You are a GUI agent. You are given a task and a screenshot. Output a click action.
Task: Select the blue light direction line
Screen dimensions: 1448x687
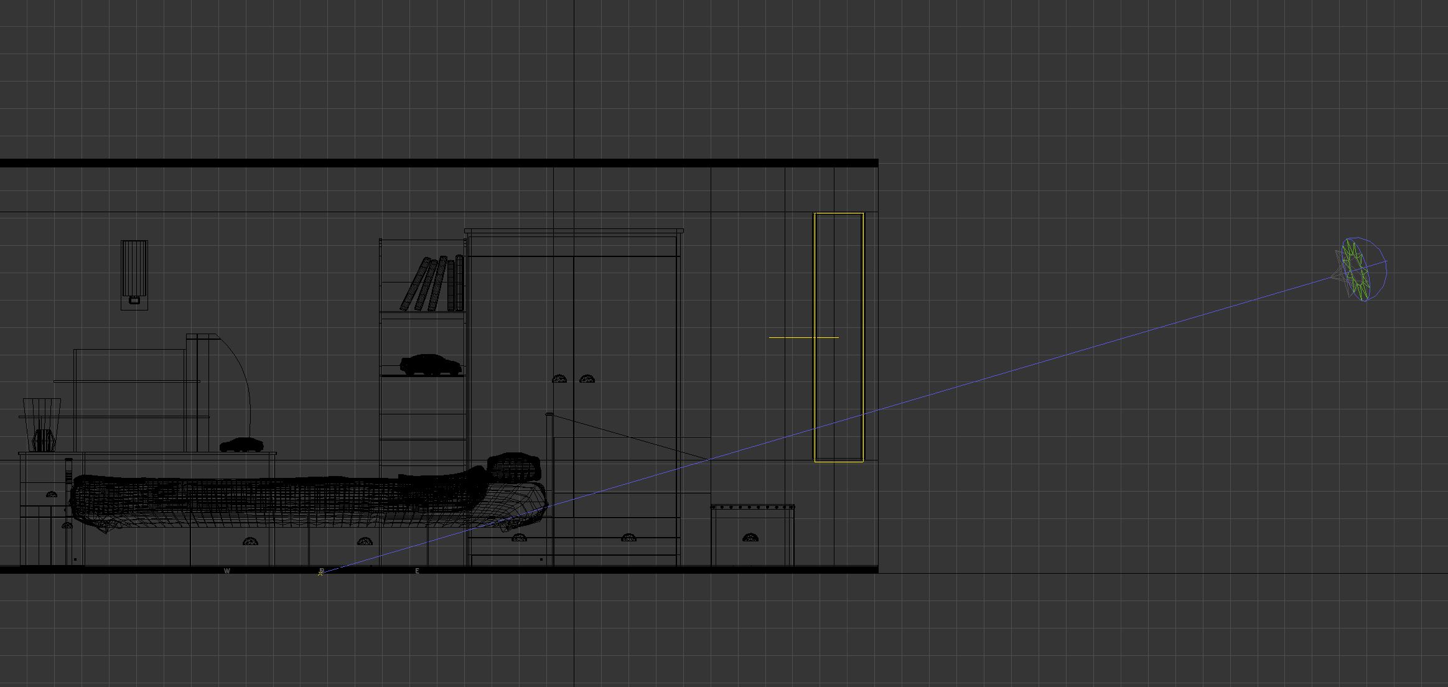pyautogui.click(x=1058, y=357)
